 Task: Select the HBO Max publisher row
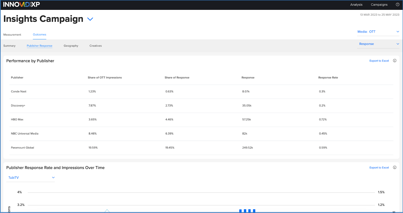click(x=201, y=119)
